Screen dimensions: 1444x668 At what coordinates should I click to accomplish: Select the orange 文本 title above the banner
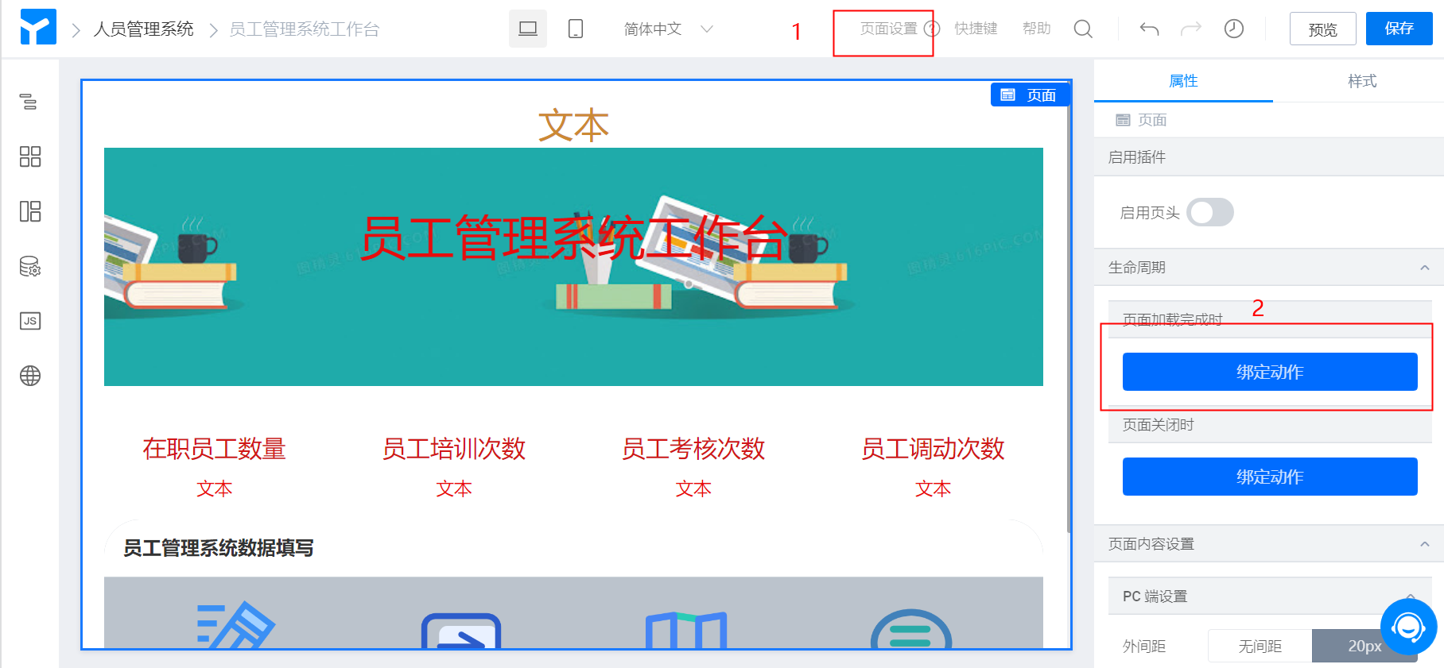click(x=573, y=125)
